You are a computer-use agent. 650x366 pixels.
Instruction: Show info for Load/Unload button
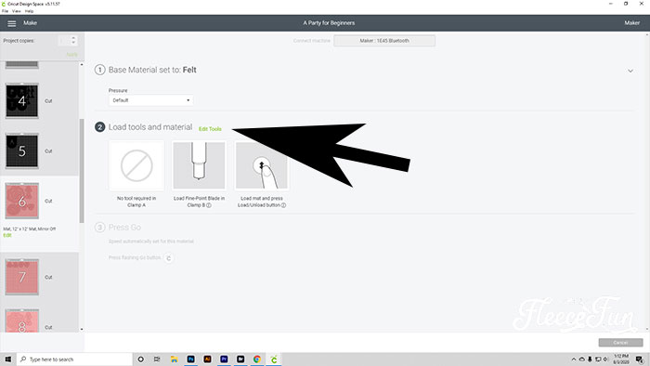tap(283, 205)
